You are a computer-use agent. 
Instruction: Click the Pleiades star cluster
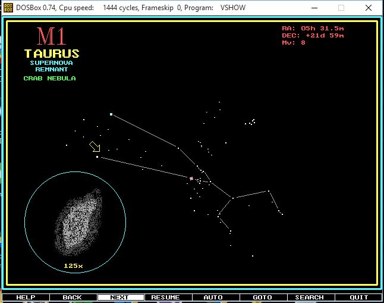[250, 122]
